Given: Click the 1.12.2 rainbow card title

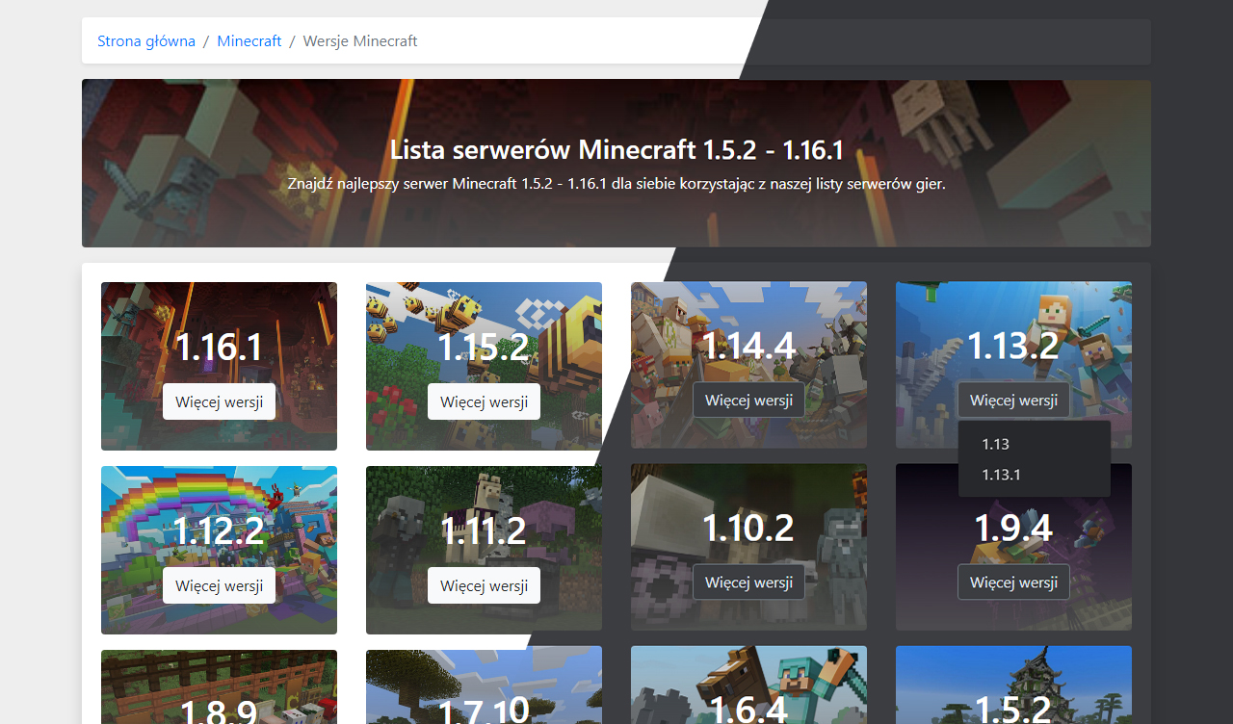Looking at the screenshot, I should click(219, 530).
